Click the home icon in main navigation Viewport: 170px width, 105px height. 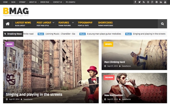click(8, 24)
